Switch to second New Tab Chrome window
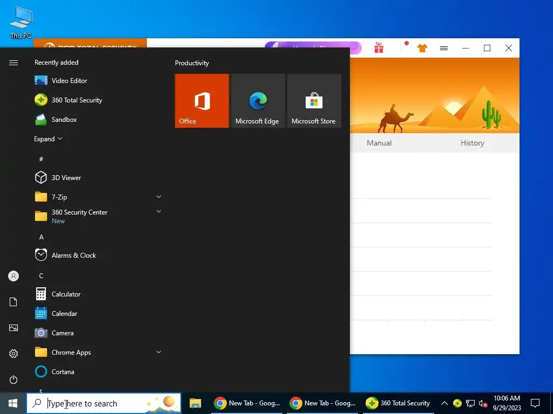This screenshot has height=414, width=553. pyautogui.click(x=322, y=403)
